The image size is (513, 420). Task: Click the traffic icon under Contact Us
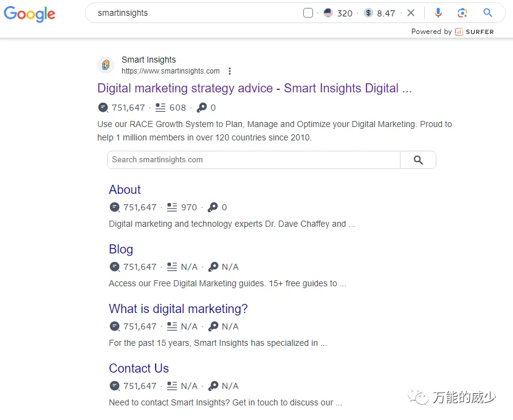point(114,386)
